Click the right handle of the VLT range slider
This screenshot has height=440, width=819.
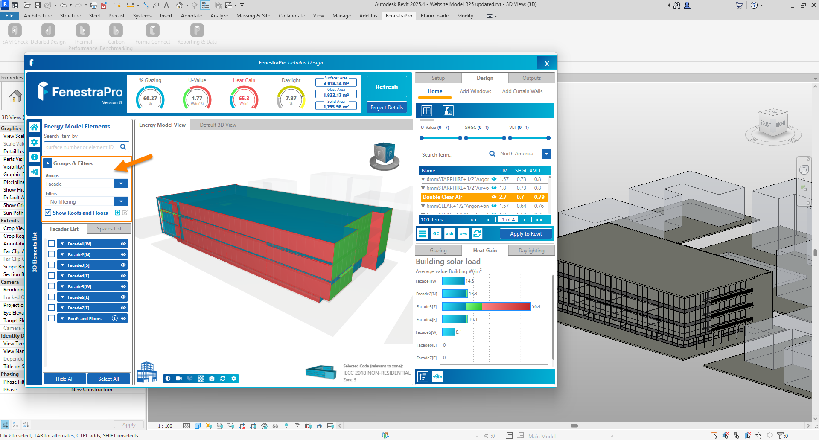pyautogui.click(x=548, y=138)
